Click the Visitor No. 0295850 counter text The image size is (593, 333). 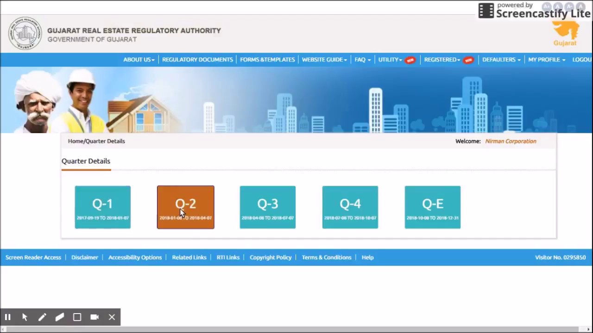[x=561, y=257]
